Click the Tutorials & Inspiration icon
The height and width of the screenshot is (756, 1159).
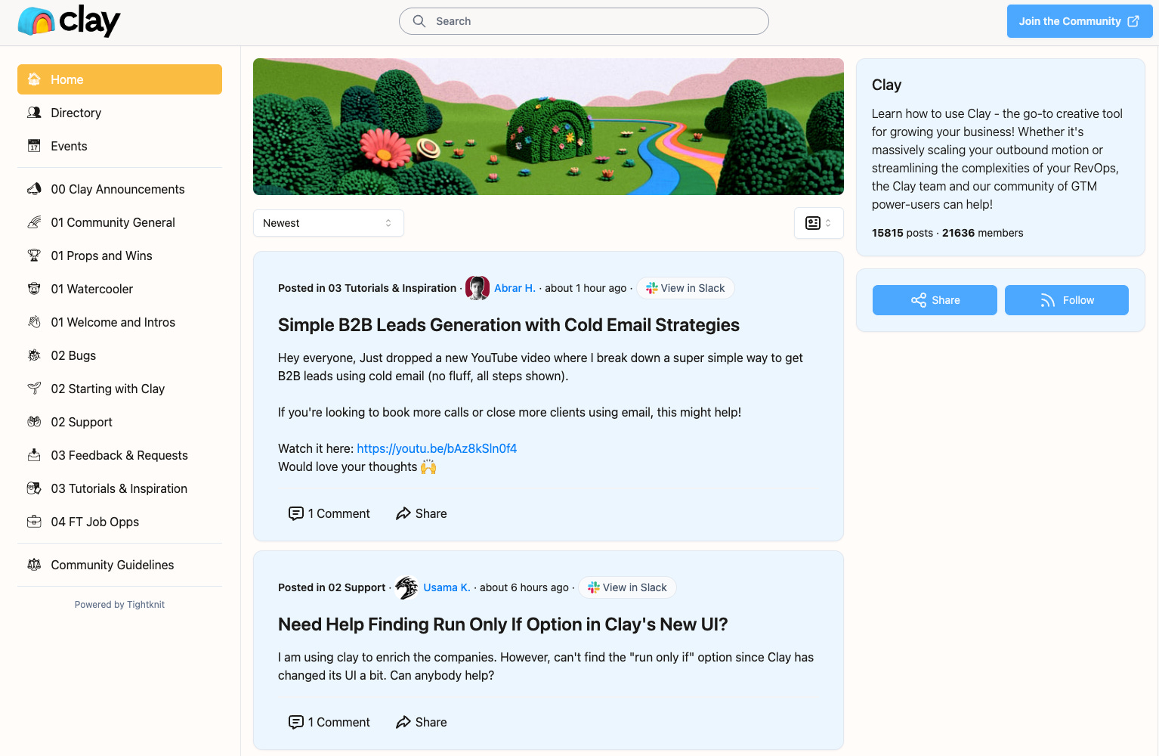click(x=34, y=488)
